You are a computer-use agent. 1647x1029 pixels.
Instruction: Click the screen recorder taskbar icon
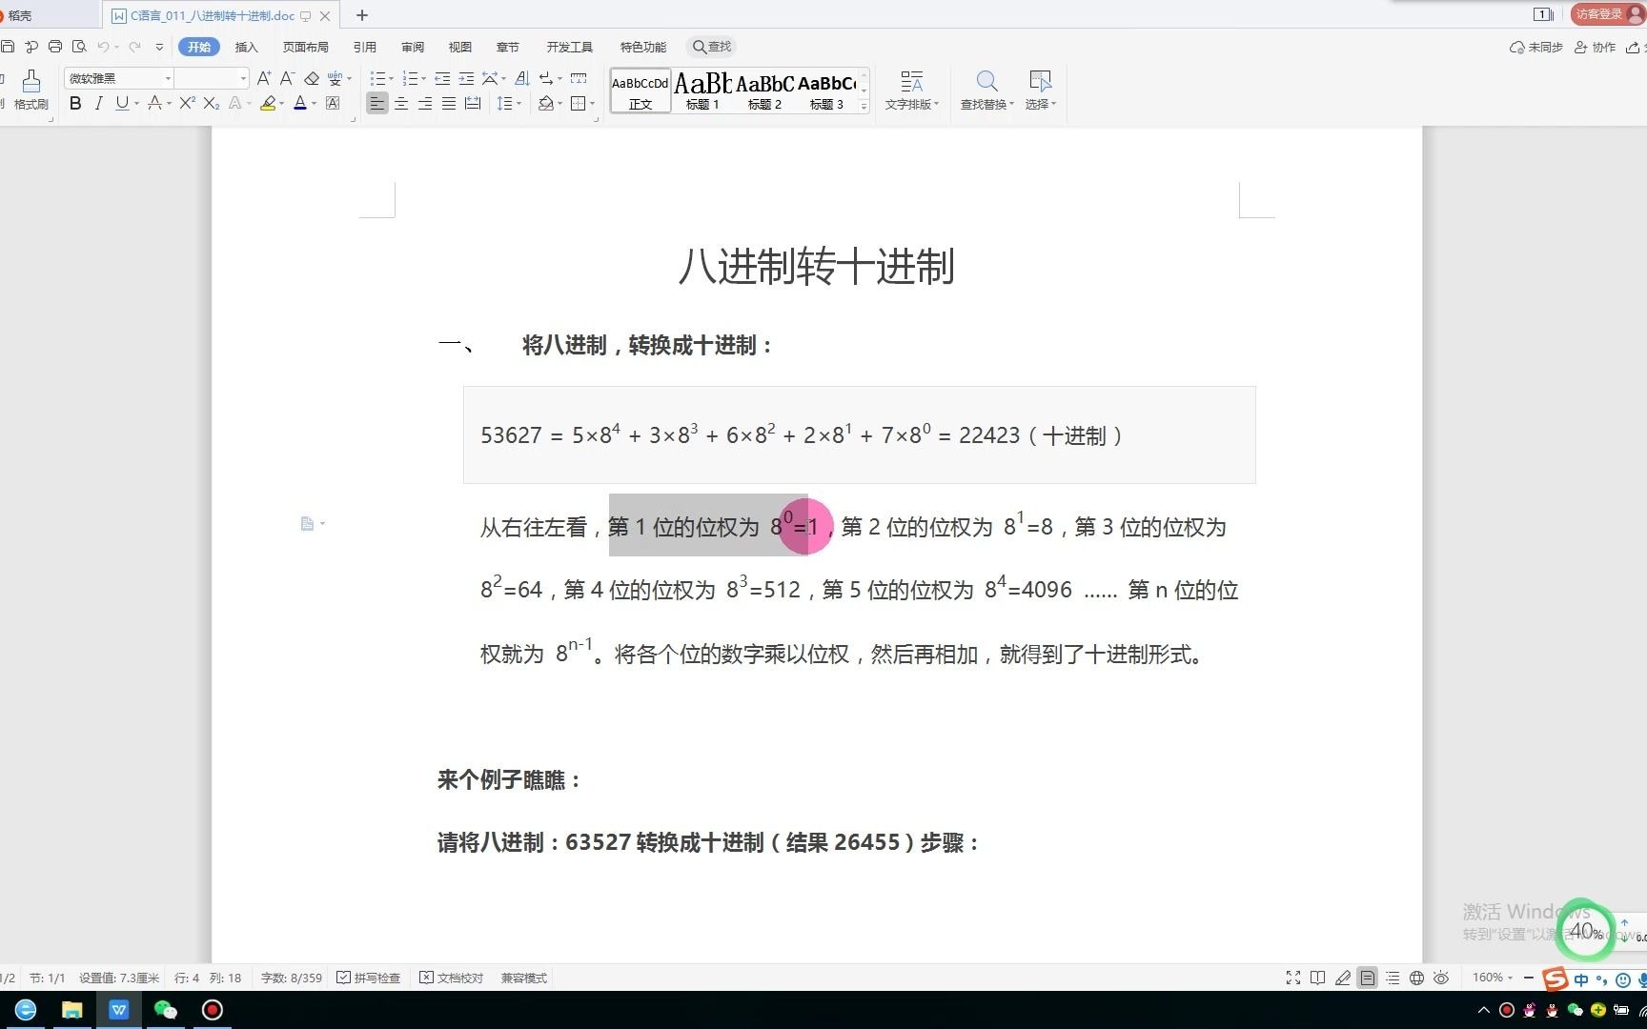click(x=213, y=1010)
